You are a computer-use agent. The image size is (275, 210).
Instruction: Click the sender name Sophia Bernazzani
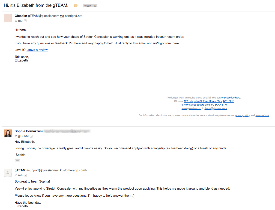tap(29, 131)
